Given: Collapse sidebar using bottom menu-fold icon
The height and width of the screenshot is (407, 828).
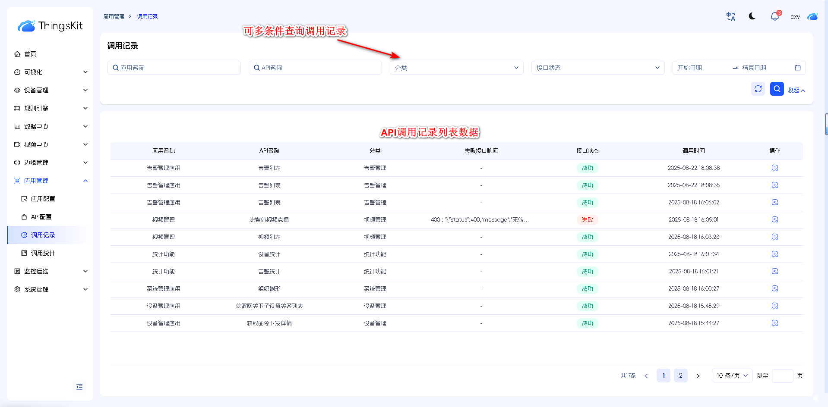Looking at the screenshot, I should pos(79,387).
